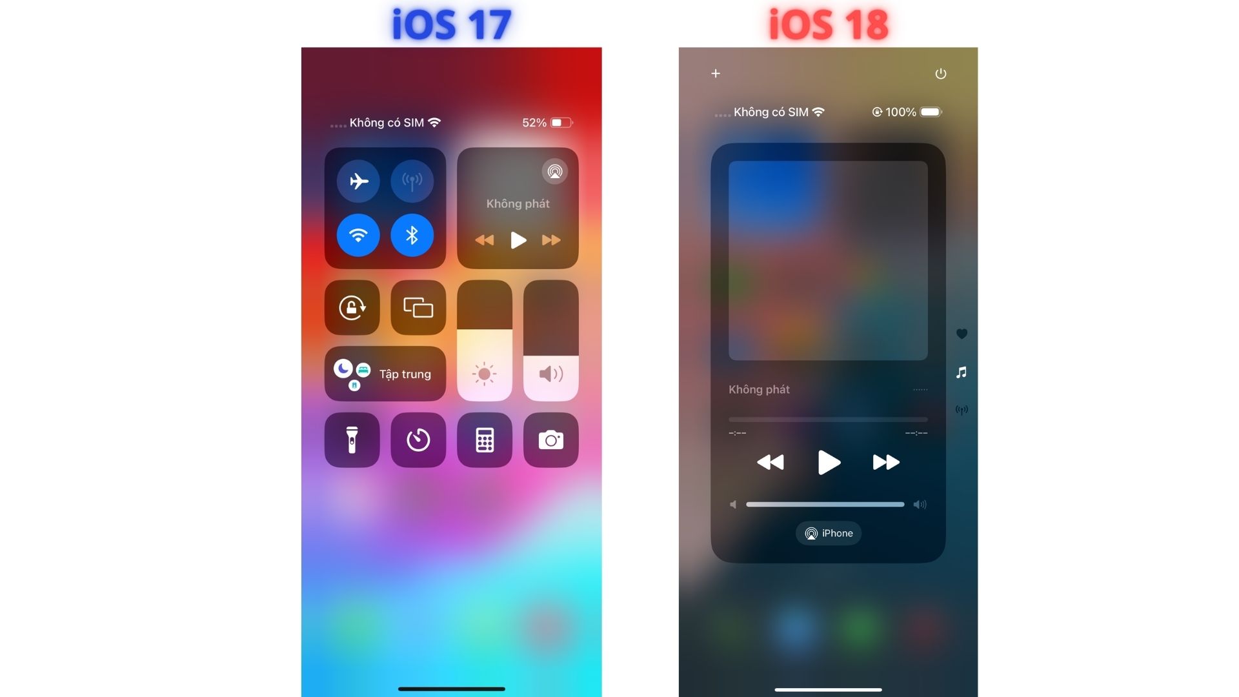Toggle Wi-Fi icon in iOS 17

[x=358, y=235]
